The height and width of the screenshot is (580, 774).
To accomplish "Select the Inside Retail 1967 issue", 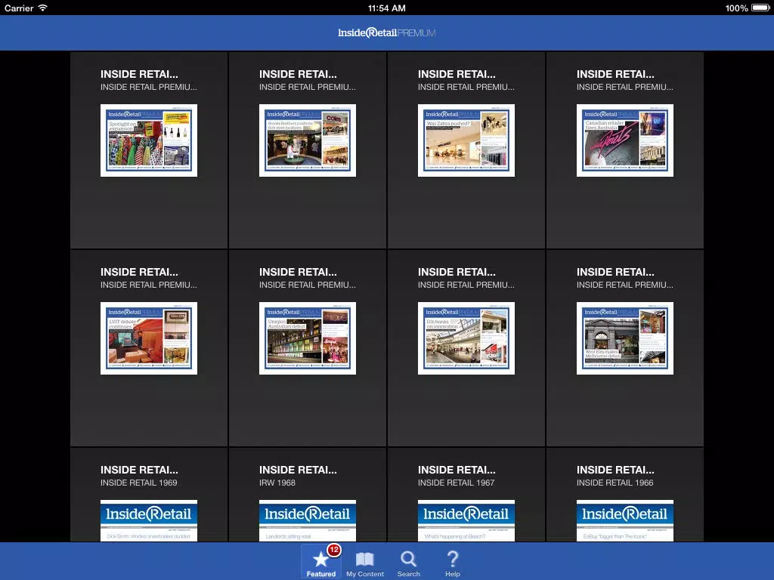I will pyautogui.click(x=466, y=520).
